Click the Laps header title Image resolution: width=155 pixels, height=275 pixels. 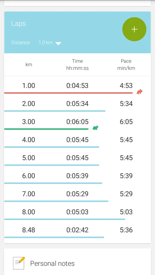[x=18, y=23]
